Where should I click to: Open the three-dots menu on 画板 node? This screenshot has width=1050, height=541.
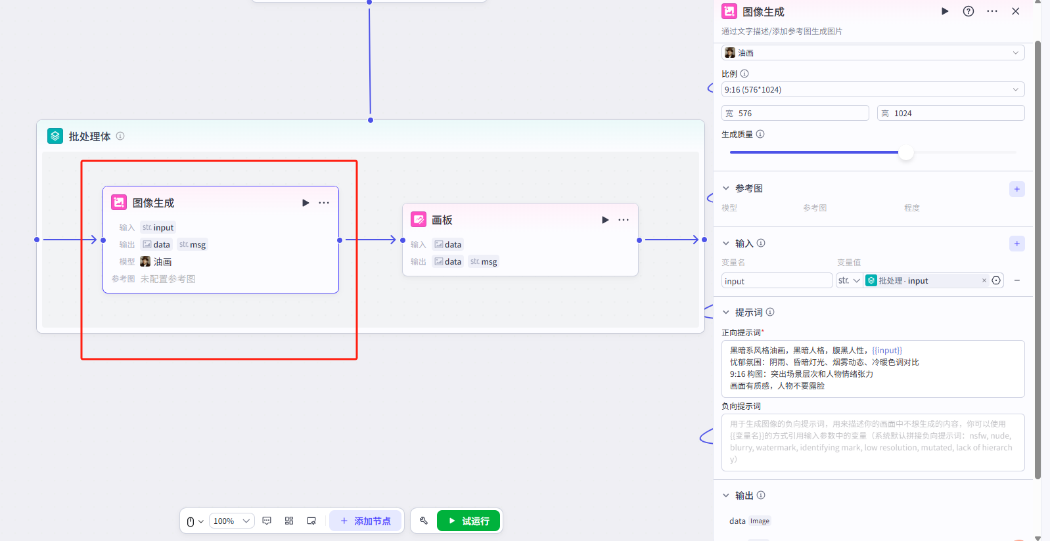tap(624, 220)
